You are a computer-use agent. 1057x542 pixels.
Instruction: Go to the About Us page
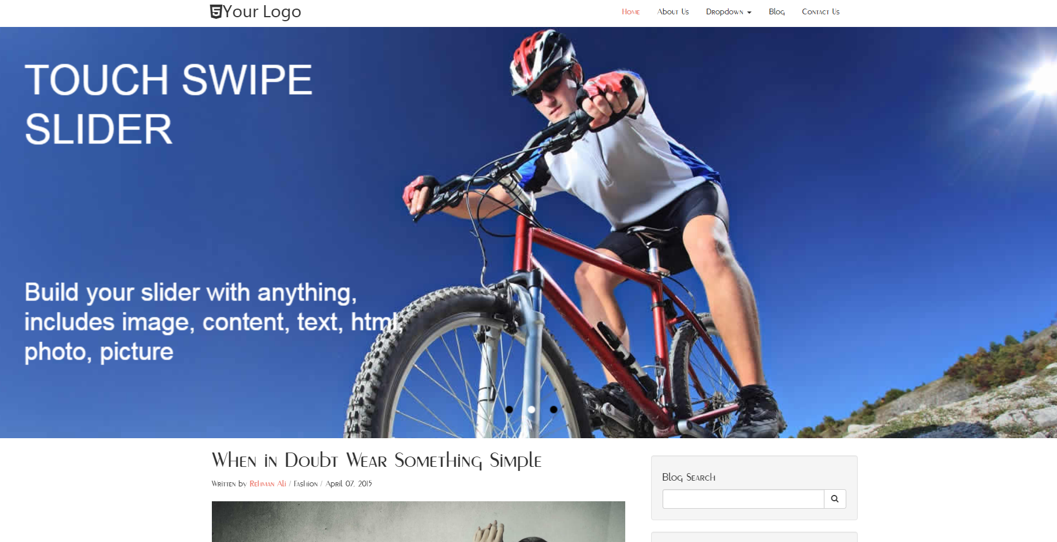click(x=673, y=11)
